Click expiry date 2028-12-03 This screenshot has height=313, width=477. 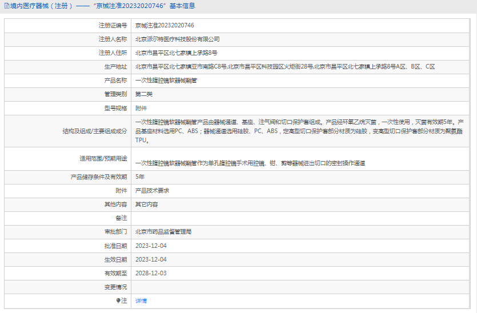(x=151, y=273)
